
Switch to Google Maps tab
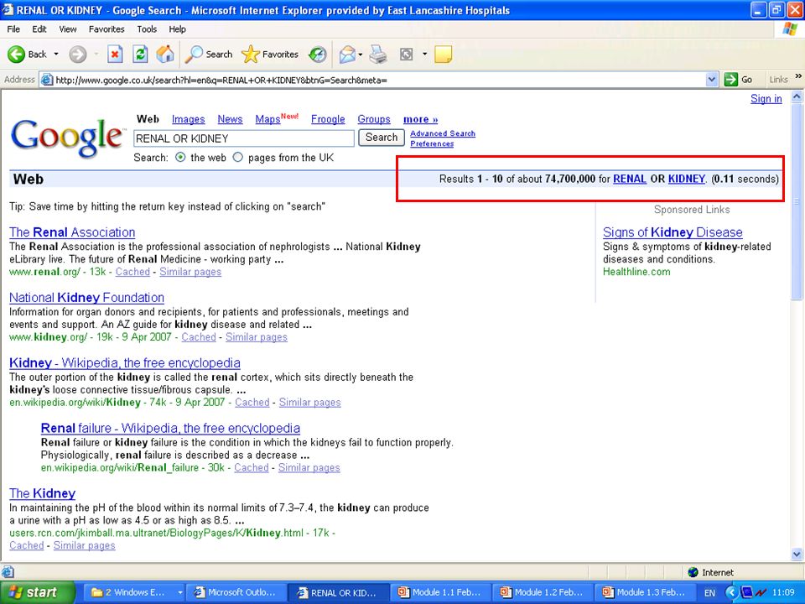click(268, 119)
